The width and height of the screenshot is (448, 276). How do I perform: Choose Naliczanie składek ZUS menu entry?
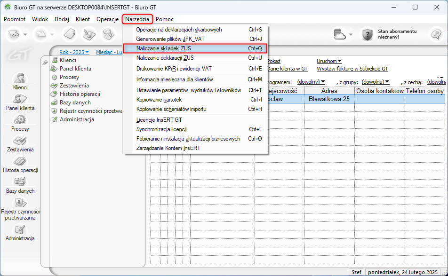[195, 48]
